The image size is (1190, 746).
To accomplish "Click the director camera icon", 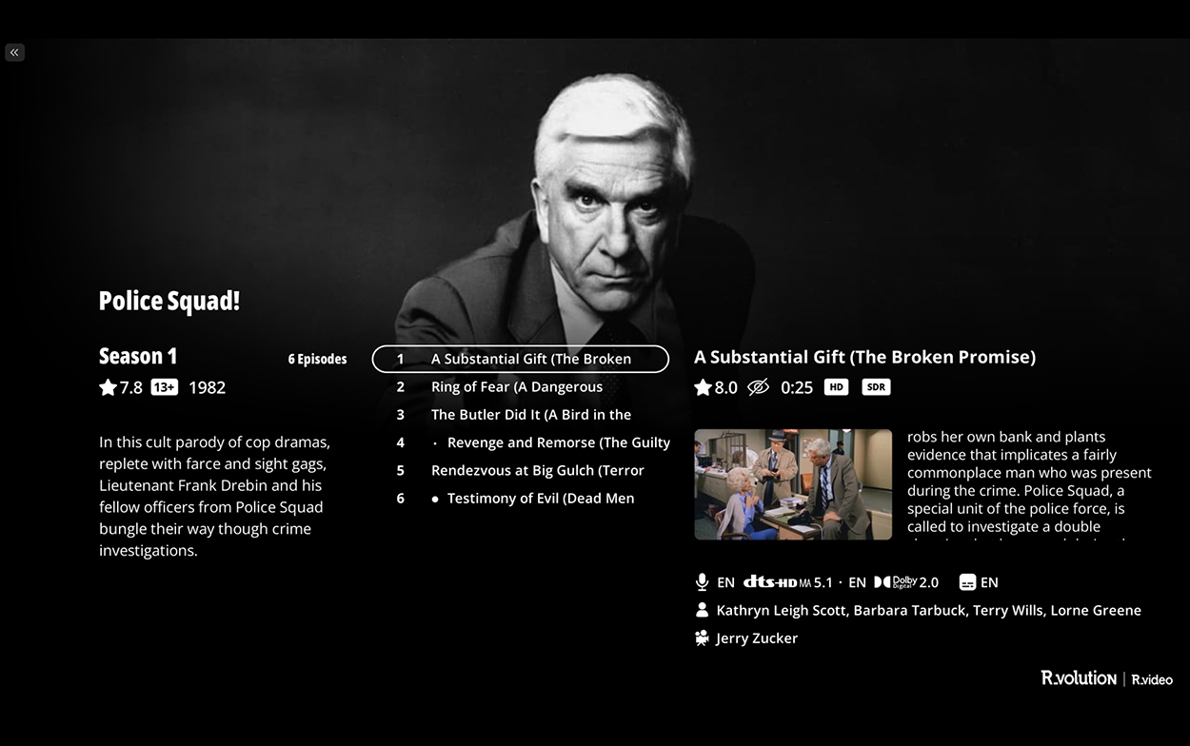I will (702, 638).
